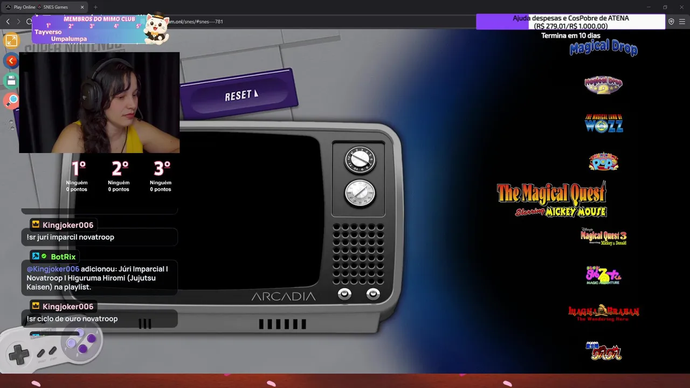The height and width of the screenshot is (388, 690).
Task: Select the Magic Adventure game logo
Action: 603,275
